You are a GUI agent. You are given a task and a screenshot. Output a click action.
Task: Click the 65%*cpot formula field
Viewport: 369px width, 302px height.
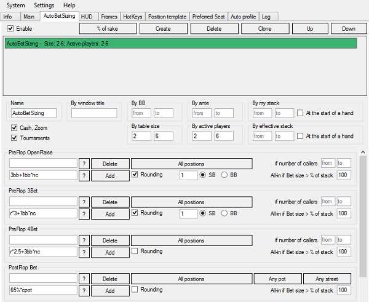click(43, 290)
